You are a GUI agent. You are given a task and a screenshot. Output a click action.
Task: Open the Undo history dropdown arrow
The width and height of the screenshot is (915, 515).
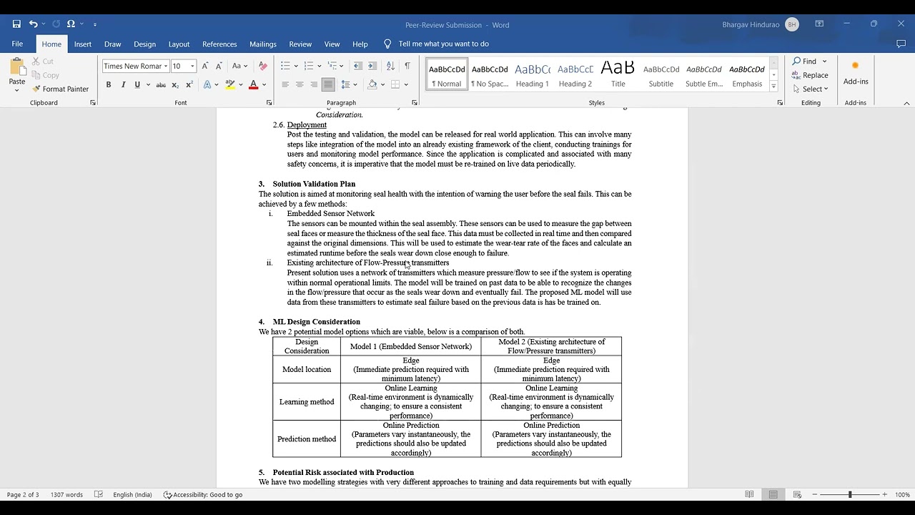coord(44,24)
